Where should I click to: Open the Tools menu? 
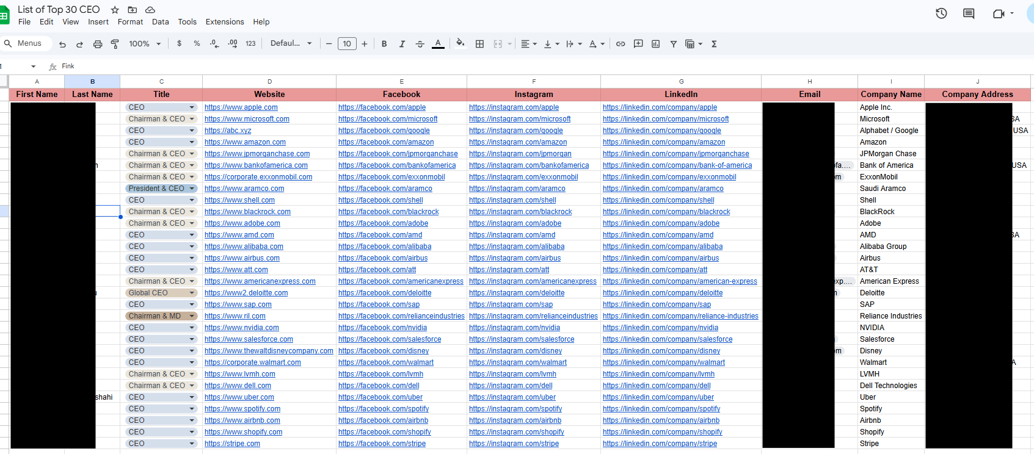coord(188,22)
